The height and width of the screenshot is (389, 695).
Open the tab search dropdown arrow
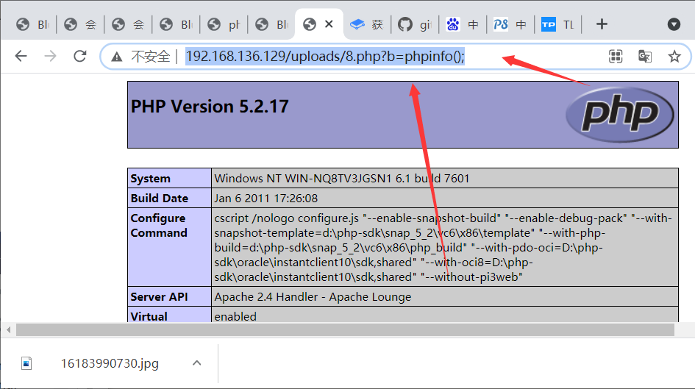click(x=674, y=24)
